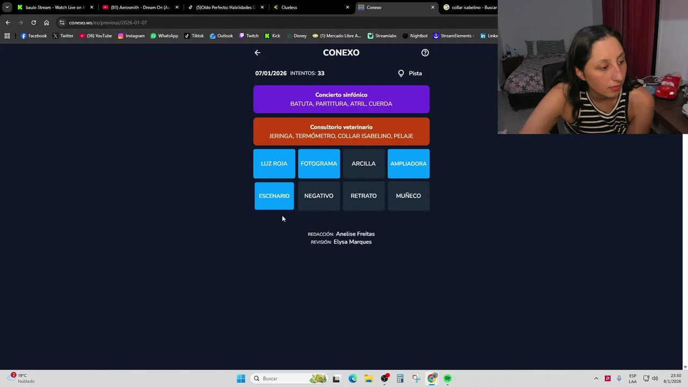Open the Streamlabs bookmark

[x=382, y=36]
